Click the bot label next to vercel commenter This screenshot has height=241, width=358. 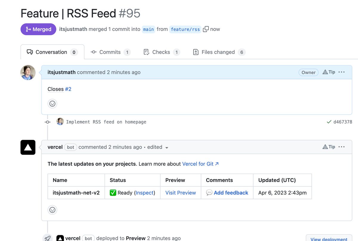[71, 147]
